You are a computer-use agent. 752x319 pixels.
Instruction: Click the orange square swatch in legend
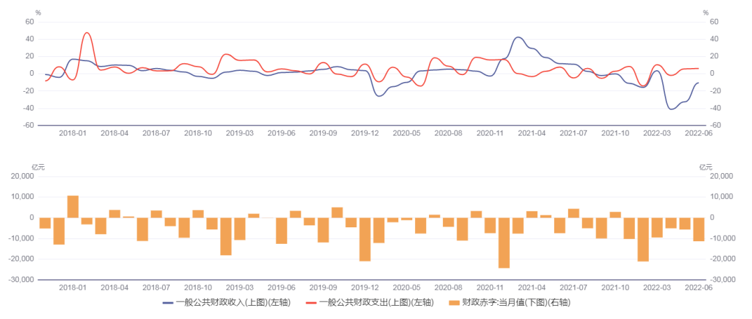click(x=454, y=303)
